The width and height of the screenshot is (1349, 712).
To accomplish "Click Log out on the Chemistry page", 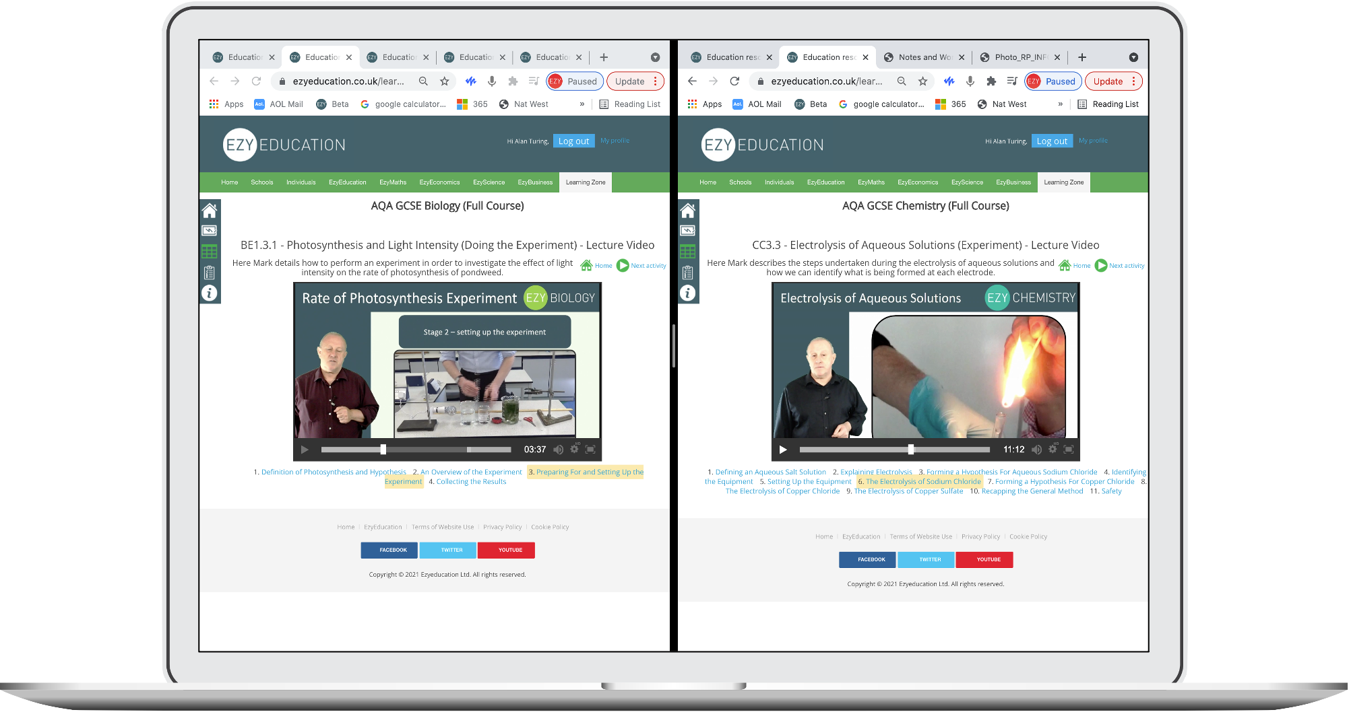I will (1051, 141).
